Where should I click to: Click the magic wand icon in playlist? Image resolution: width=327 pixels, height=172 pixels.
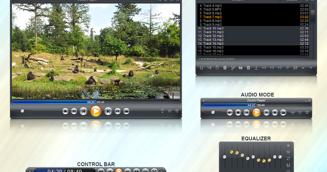pyautogui.click(x=287, y=68)
